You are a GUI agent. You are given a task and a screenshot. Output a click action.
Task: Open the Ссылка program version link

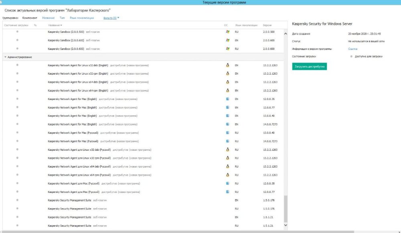pos(352,49)
